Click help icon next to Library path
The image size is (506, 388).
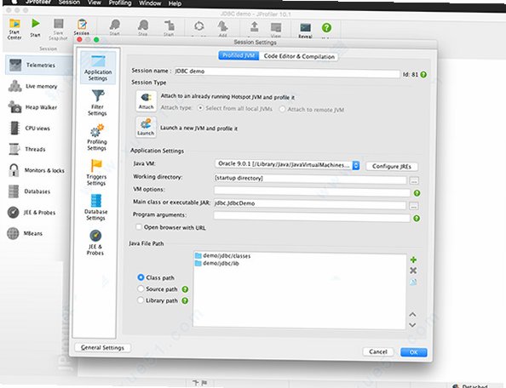[185, 300]
